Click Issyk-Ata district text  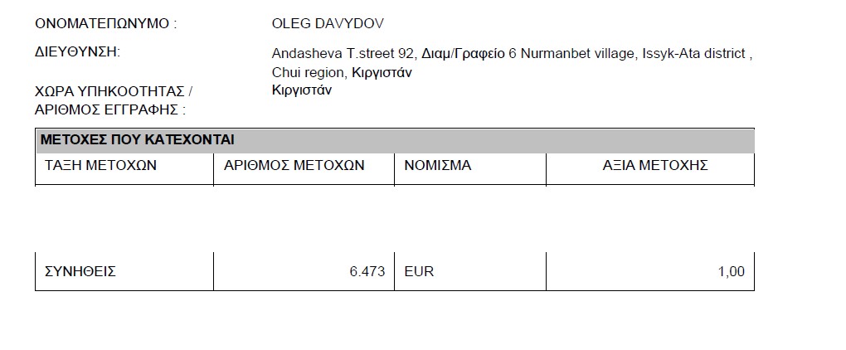tap(694, 54)
